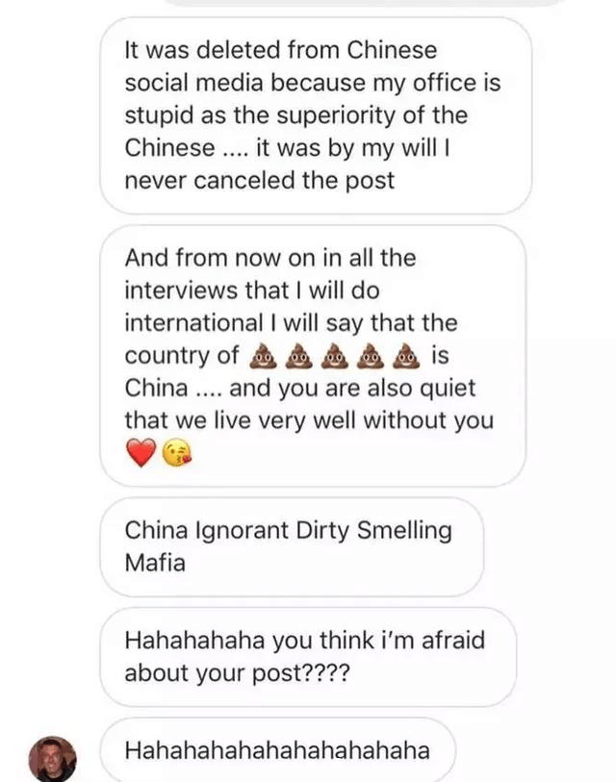Tap the red heart emoji

(x=141, y=452)
